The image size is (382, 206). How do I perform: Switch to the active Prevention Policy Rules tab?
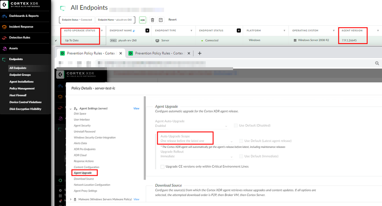(x=91, y=53)
